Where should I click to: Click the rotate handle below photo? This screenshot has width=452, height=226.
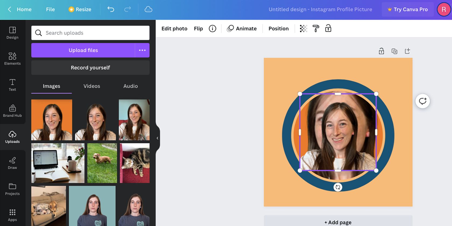[x=338, y=187]
